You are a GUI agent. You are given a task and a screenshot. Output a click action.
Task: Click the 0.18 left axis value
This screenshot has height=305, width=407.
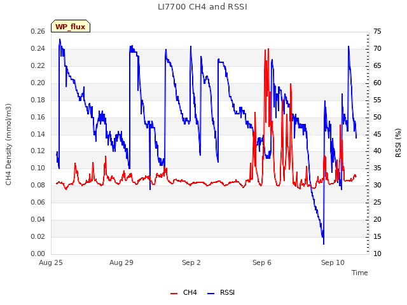[x=38, y=100]
